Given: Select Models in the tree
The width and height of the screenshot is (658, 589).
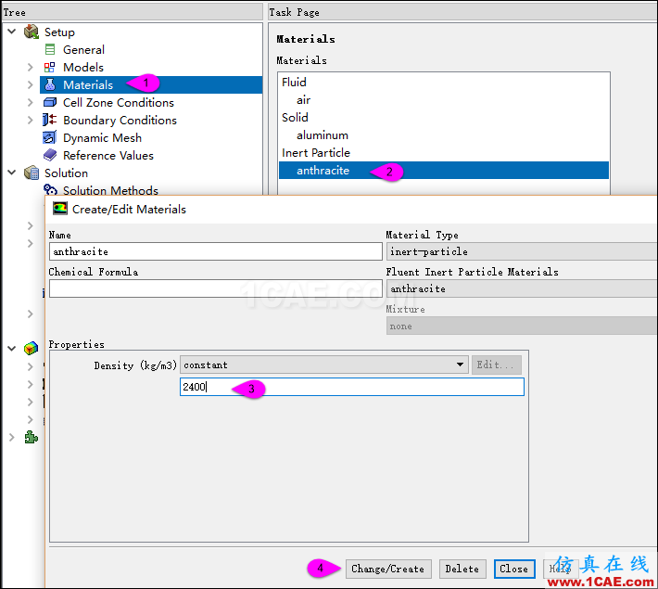Looking at the screenshot, I should tap(83, 67).
